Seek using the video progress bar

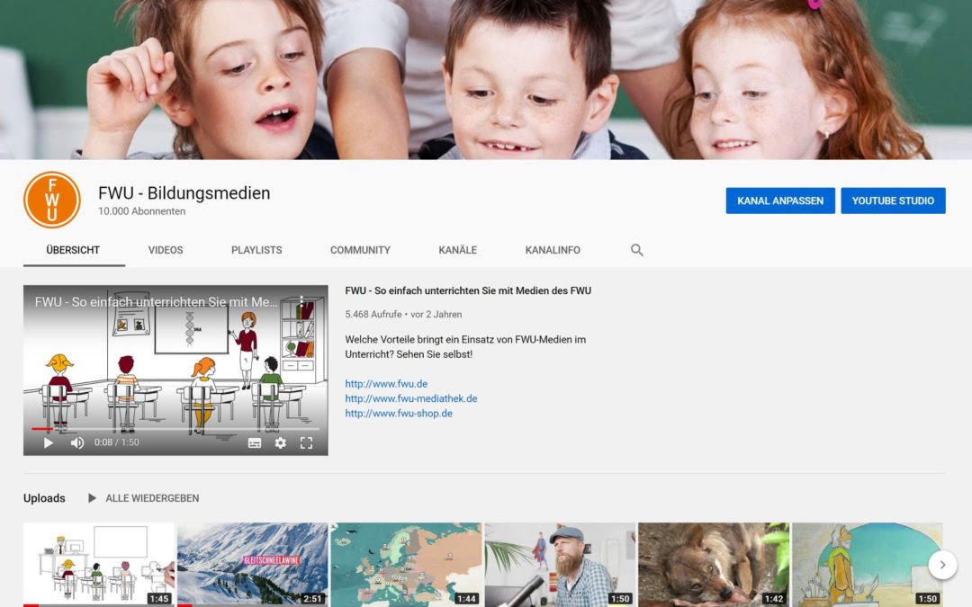click(x=175, y=429)
